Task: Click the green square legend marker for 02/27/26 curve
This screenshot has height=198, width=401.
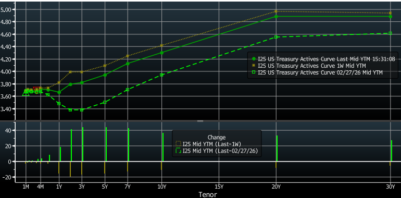Action: pos(254,72)
